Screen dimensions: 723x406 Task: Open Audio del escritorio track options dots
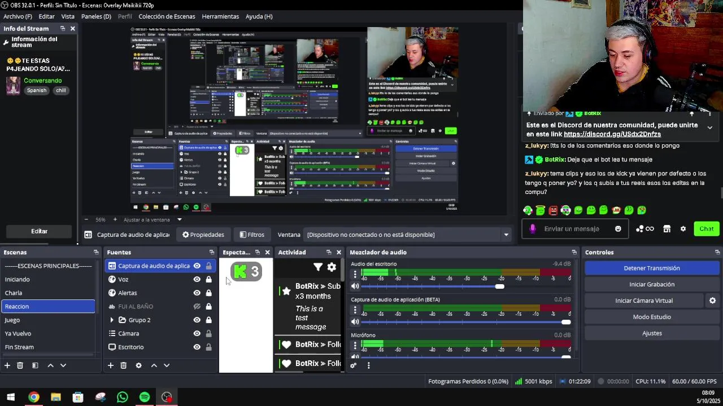tap(355, 275)
